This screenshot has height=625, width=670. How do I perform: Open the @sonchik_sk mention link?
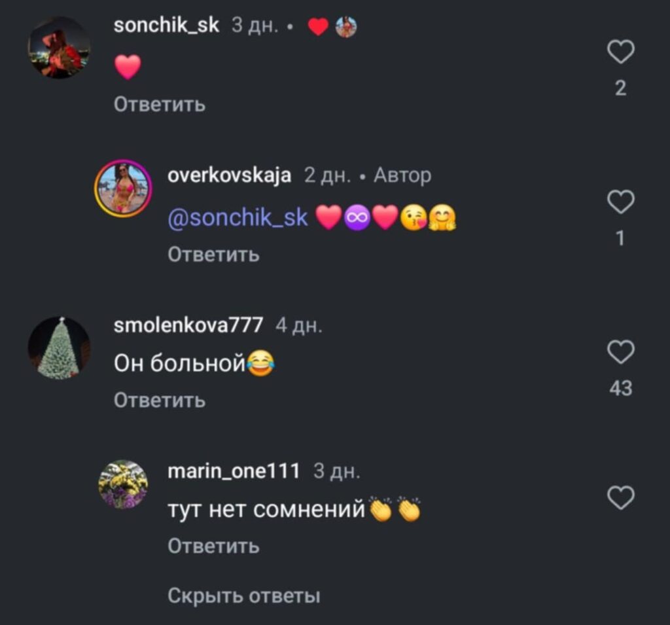click(x=238, y=218)
